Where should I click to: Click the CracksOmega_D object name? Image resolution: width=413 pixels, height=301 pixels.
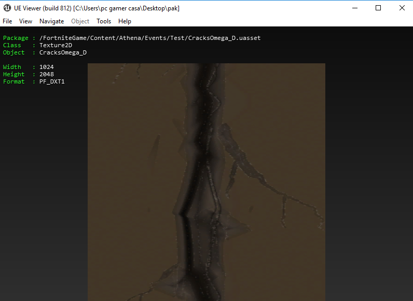click(63, 52)
